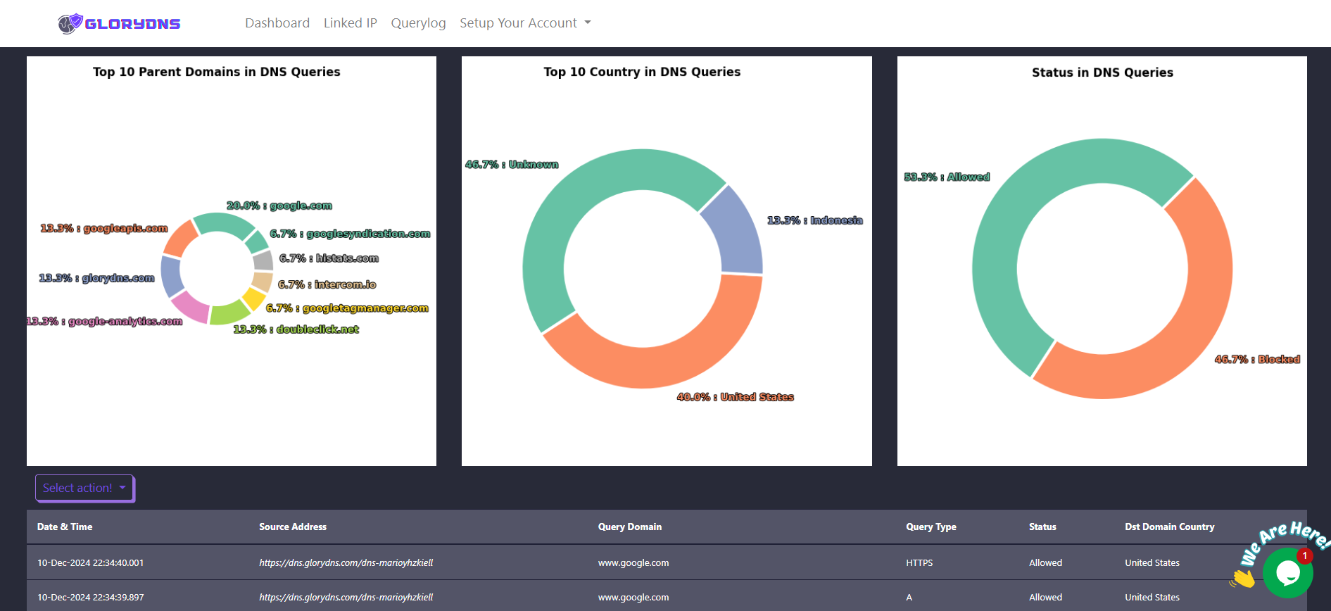Click the google.com green donut segment
This screenshot has height=611, width=1331.
(224, 224)
